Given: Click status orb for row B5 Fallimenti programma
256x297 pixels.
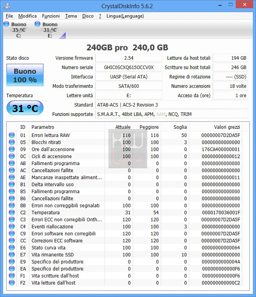Looking at the screenshot, I should pos(12,191).
